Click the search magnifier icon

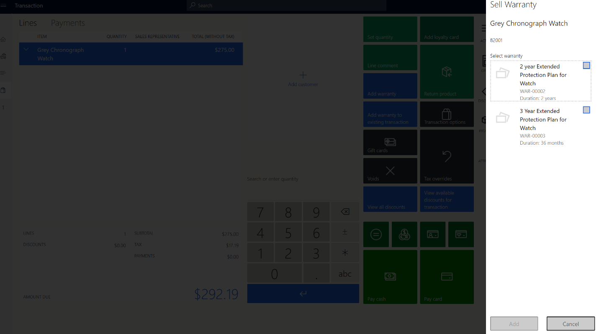[x=193, y=5]
